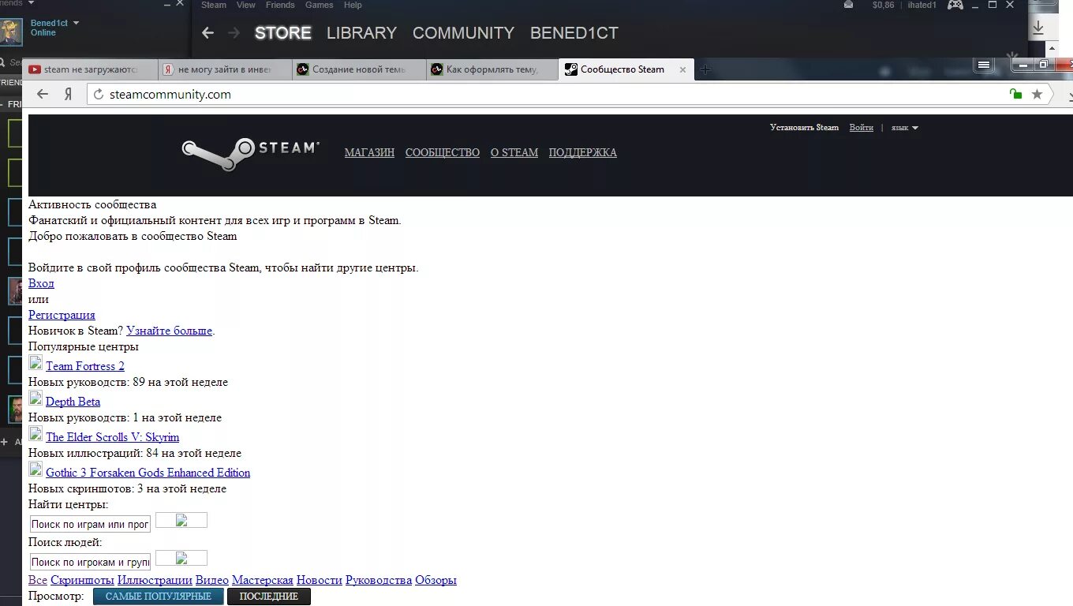Click the Steam logo on the web page
The image size is (1073, 606).
[x=250, y=154]
